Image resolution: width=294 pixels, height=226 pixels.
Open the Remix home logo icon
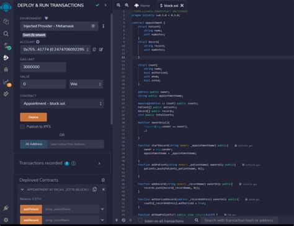[x=6, y=7]
